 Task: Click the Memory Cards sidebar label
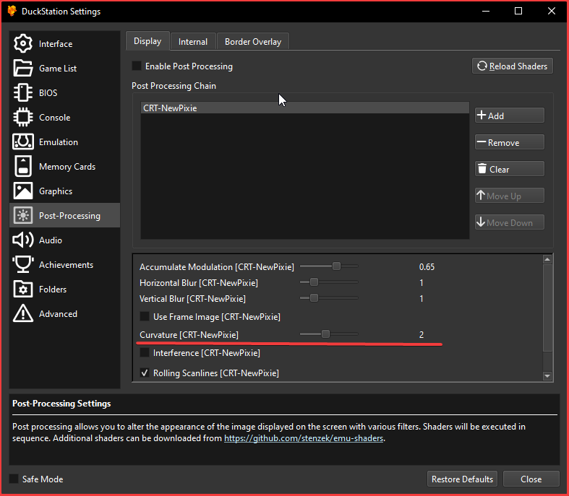tap(67, 167)
